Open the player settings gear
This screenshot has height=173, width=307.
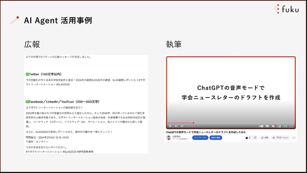pos(273,126)
